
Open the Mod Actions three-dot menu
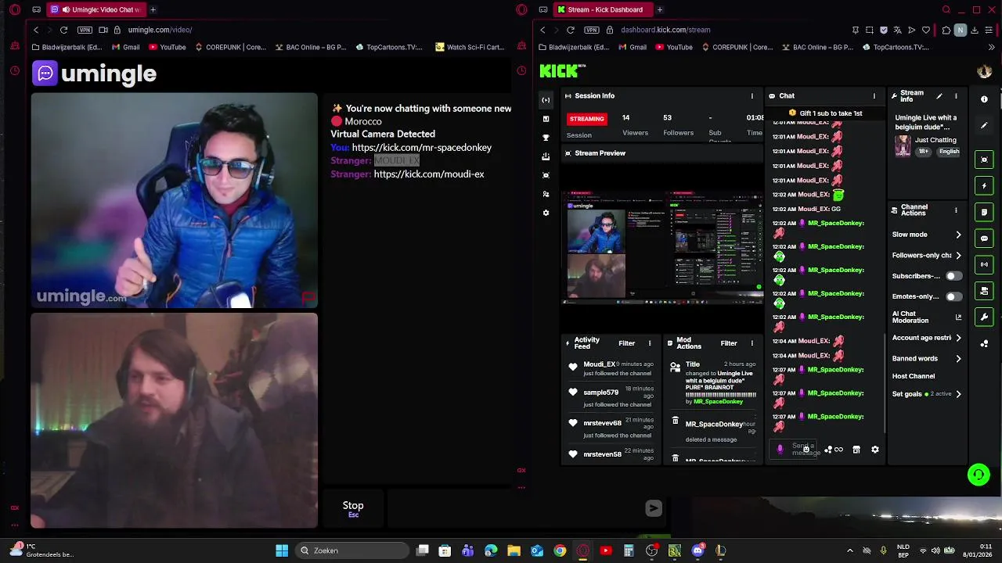752,343
